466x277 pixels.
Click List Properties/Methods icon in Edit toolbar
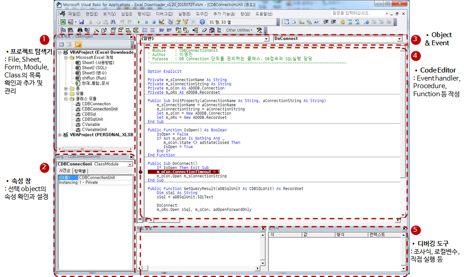tap(286, 22)
